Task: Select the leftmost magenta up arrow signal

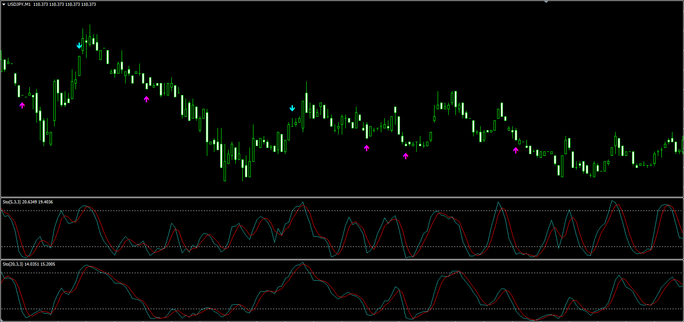Action: (22, 105)
